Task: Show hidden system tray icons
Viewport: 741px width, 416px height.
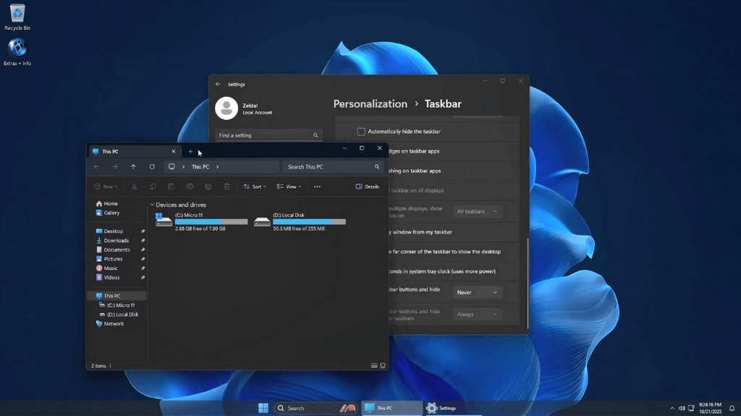Action: pos(672,408)
